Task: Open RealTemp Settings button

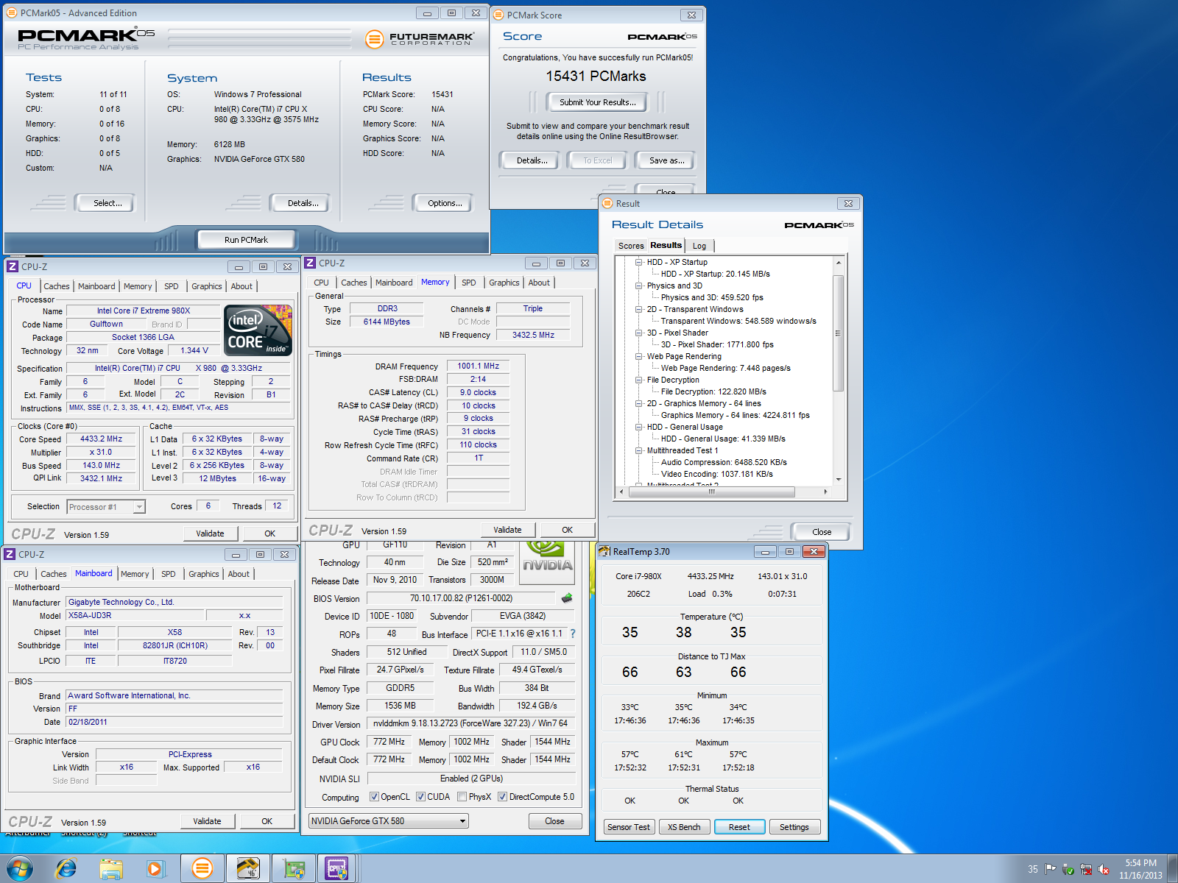Action: coord(794,827)
